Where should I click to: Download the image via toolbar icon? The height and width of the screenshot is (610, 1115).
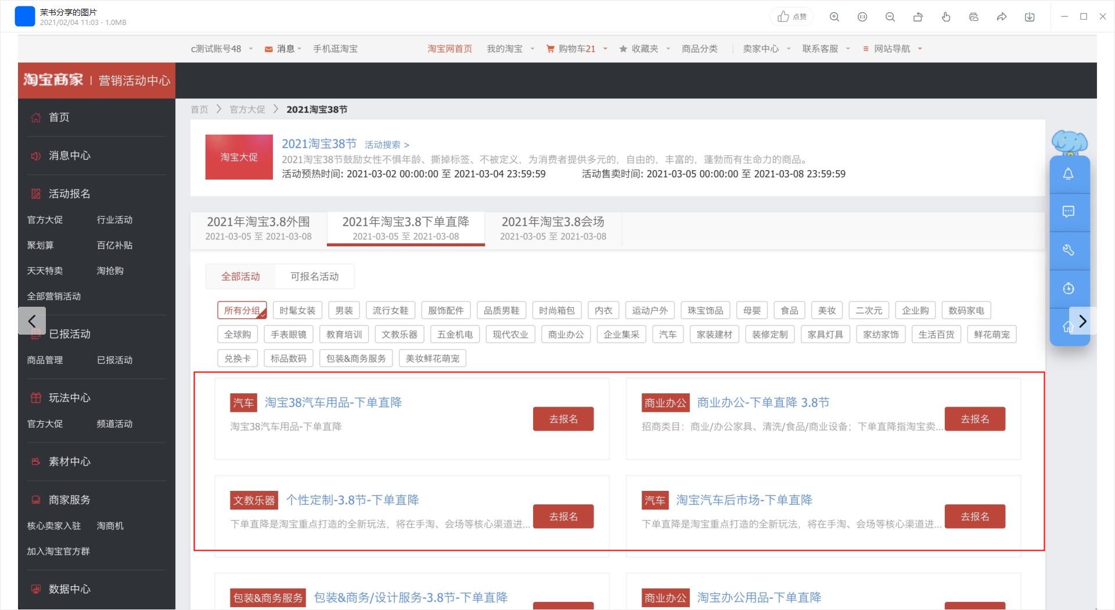(1030, 17)
